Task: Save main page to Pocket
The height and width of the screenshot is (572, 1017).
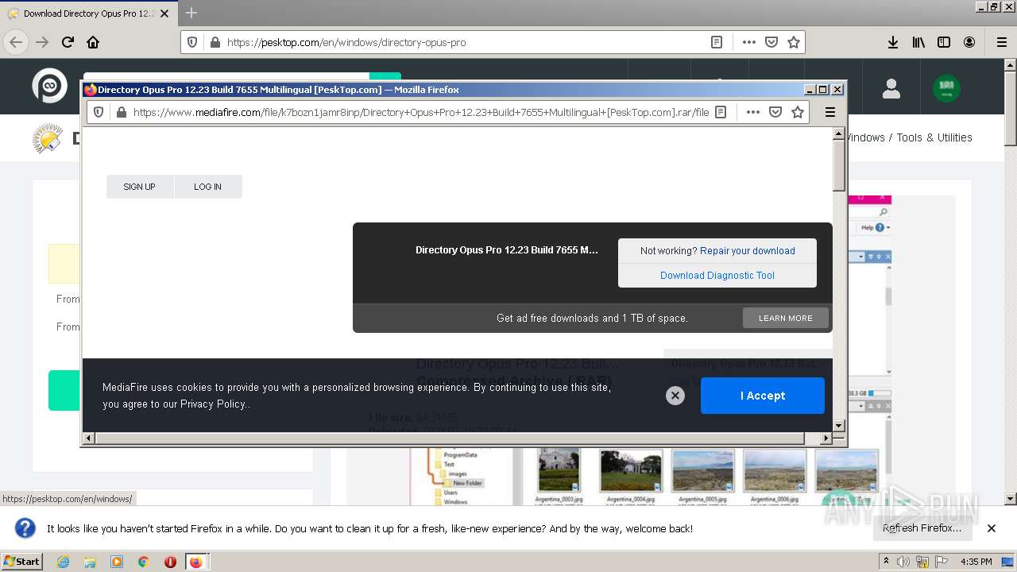Action: (x=771, y=42)
